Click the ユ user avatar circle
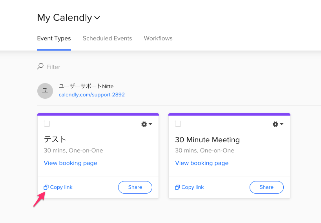 coord(45,91)
